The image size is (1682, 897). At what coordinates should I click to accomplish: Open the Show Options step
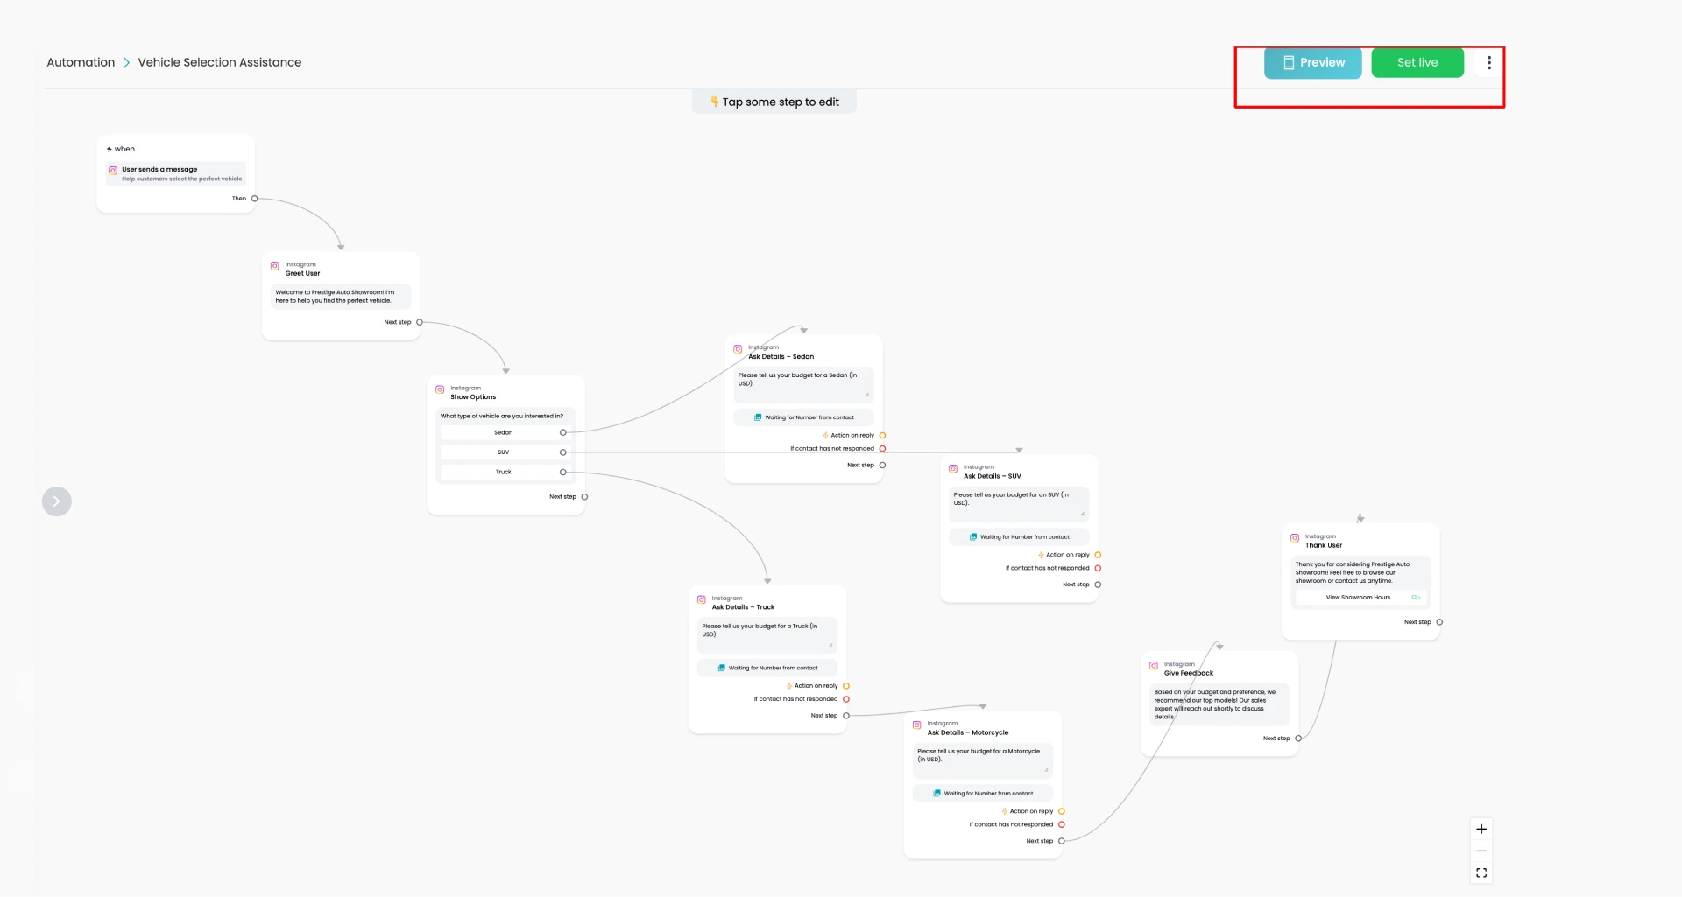point(506,445)
